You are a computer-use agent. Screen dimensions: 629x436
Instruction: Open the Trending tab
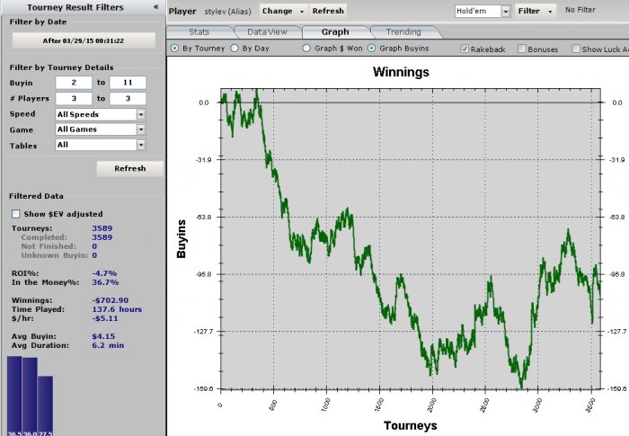[x=403, y=32]
